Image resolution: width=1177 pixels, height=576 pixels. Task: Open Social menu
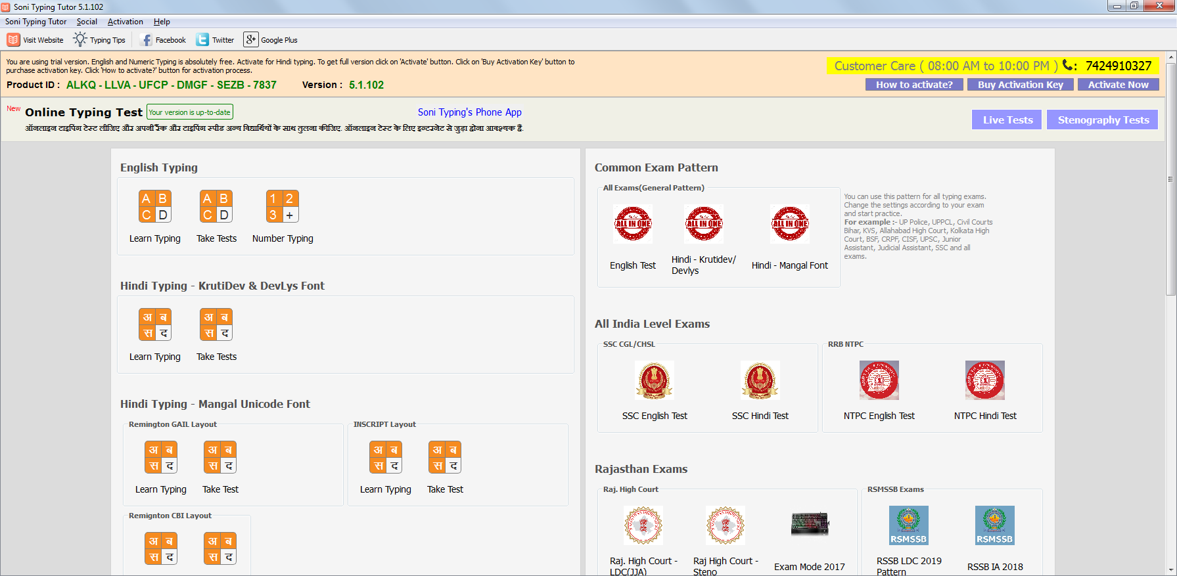click(x=87, y=22)
